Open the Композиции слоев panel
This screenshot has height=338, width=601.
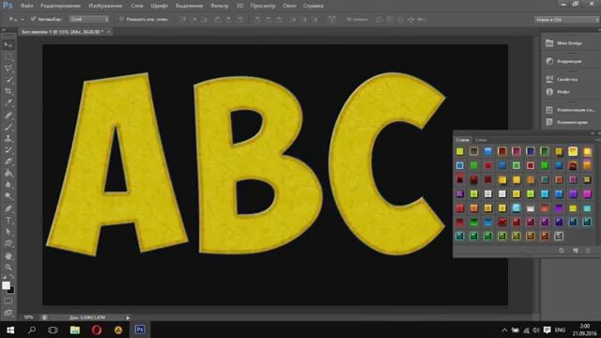pyautogui.click(x=570, y=110)
